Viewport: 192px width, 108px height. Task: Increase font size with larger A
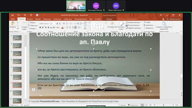point(57,23)
